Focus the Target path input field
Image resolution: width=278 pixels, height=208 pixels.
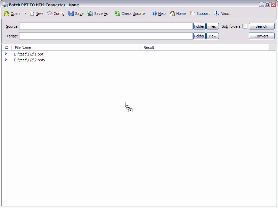(106, 36)
